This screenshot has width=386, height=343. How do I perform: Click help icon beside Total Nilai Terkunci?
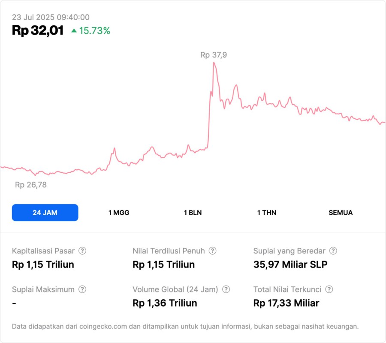click(329, 289)
